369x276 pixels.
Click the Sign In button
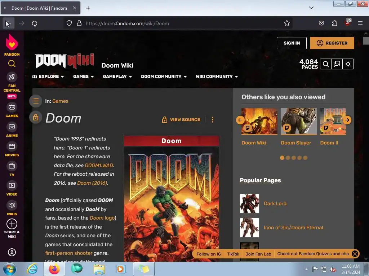292,43
